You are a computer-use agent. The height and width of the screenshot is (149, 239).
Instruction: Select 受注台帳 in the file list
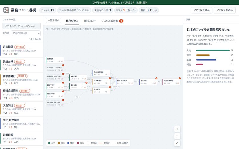[x=22, y=65]
